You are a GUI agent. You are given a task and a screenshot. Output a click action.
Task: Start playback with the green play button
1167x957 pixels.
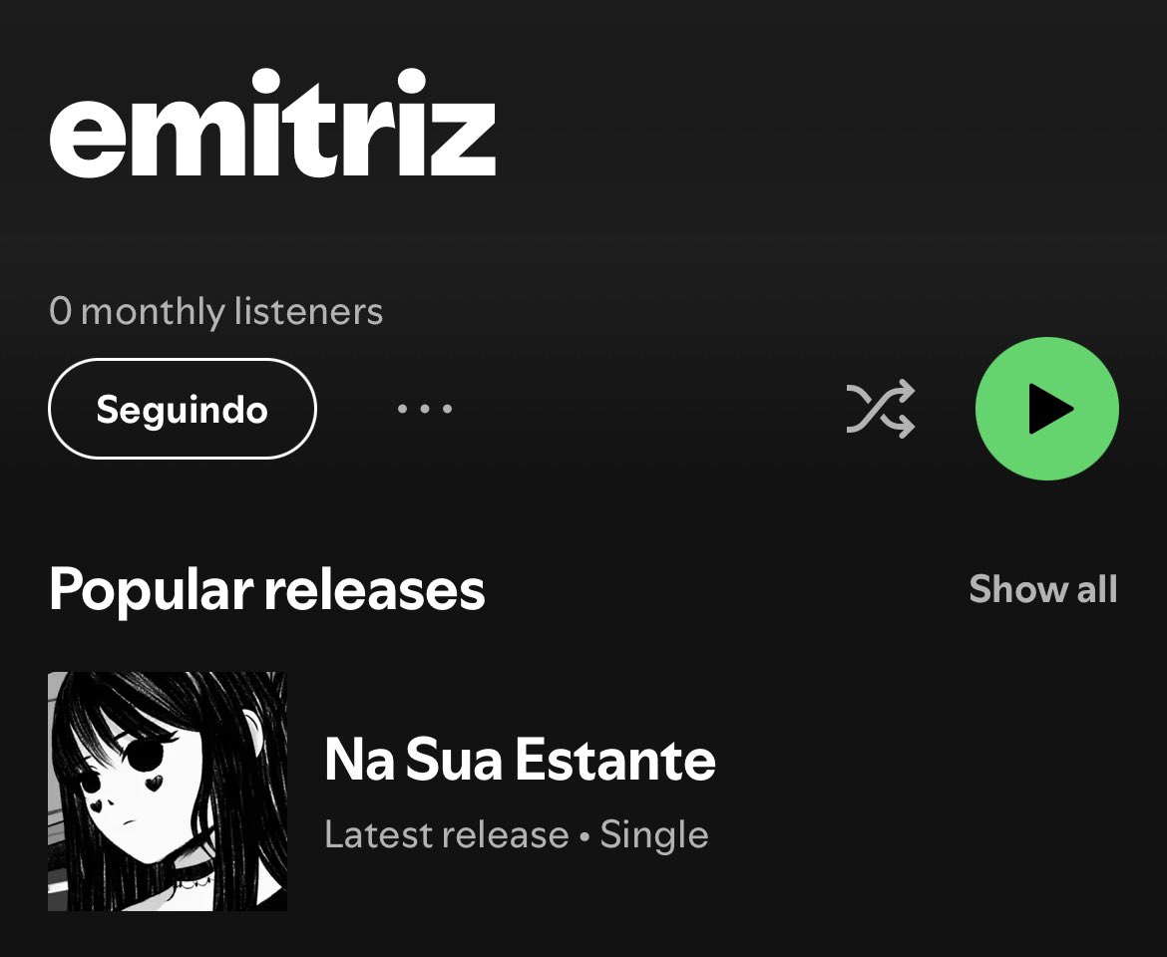pos(1046,409)
